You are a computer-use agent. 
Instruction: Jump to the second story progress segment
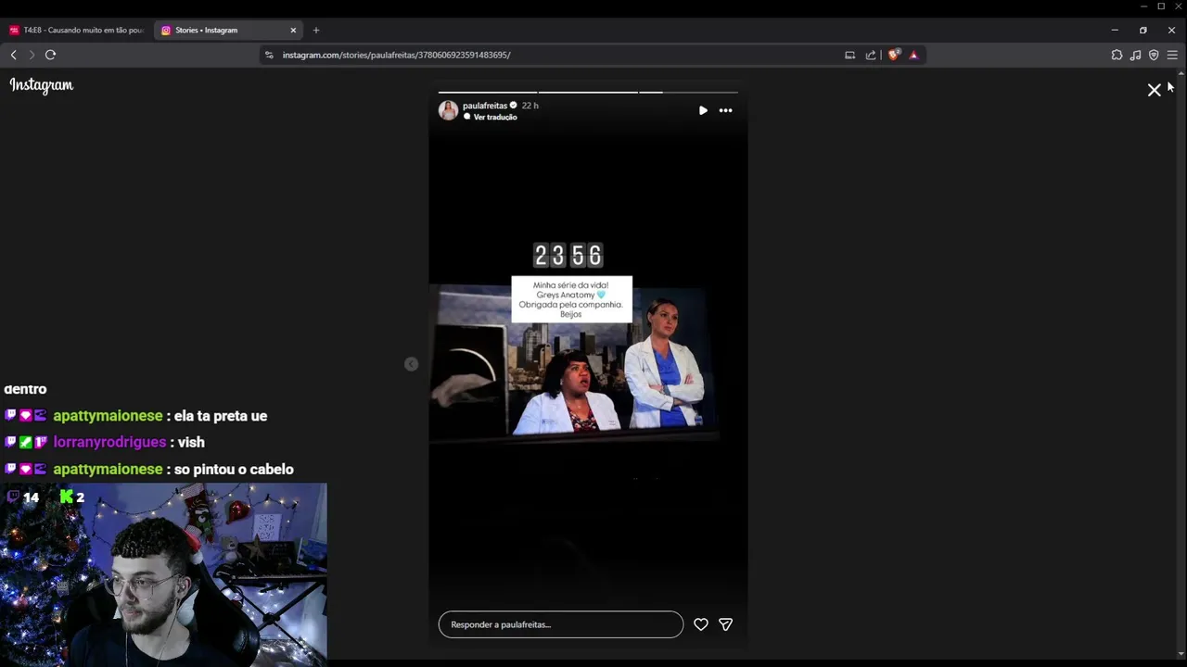[588, 92]
